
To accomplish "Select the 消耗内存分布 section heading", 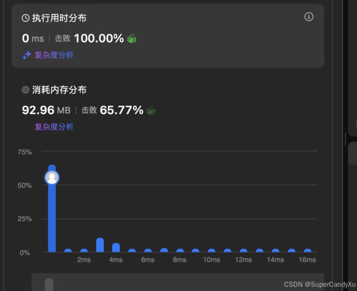I will pos(59,90).
